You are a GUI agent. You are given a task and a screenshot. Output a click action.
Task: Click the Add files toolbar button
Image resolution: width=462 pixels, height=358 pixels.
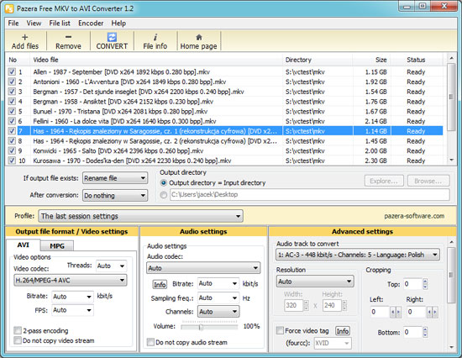coord(25,41)
